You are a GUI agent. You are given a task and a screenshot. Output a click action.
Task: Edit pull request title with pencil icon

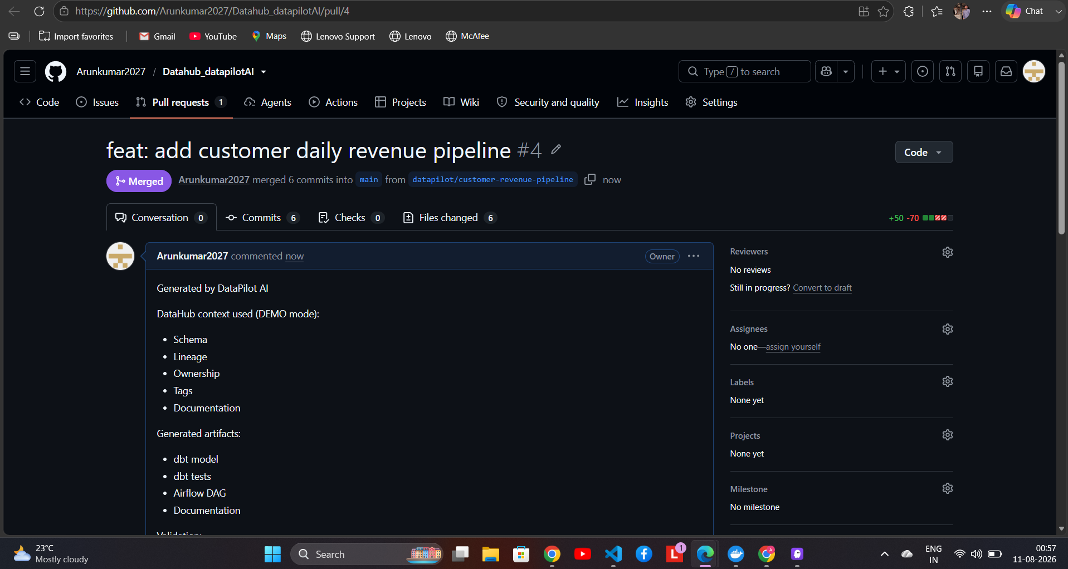click(x=556, y=149)
